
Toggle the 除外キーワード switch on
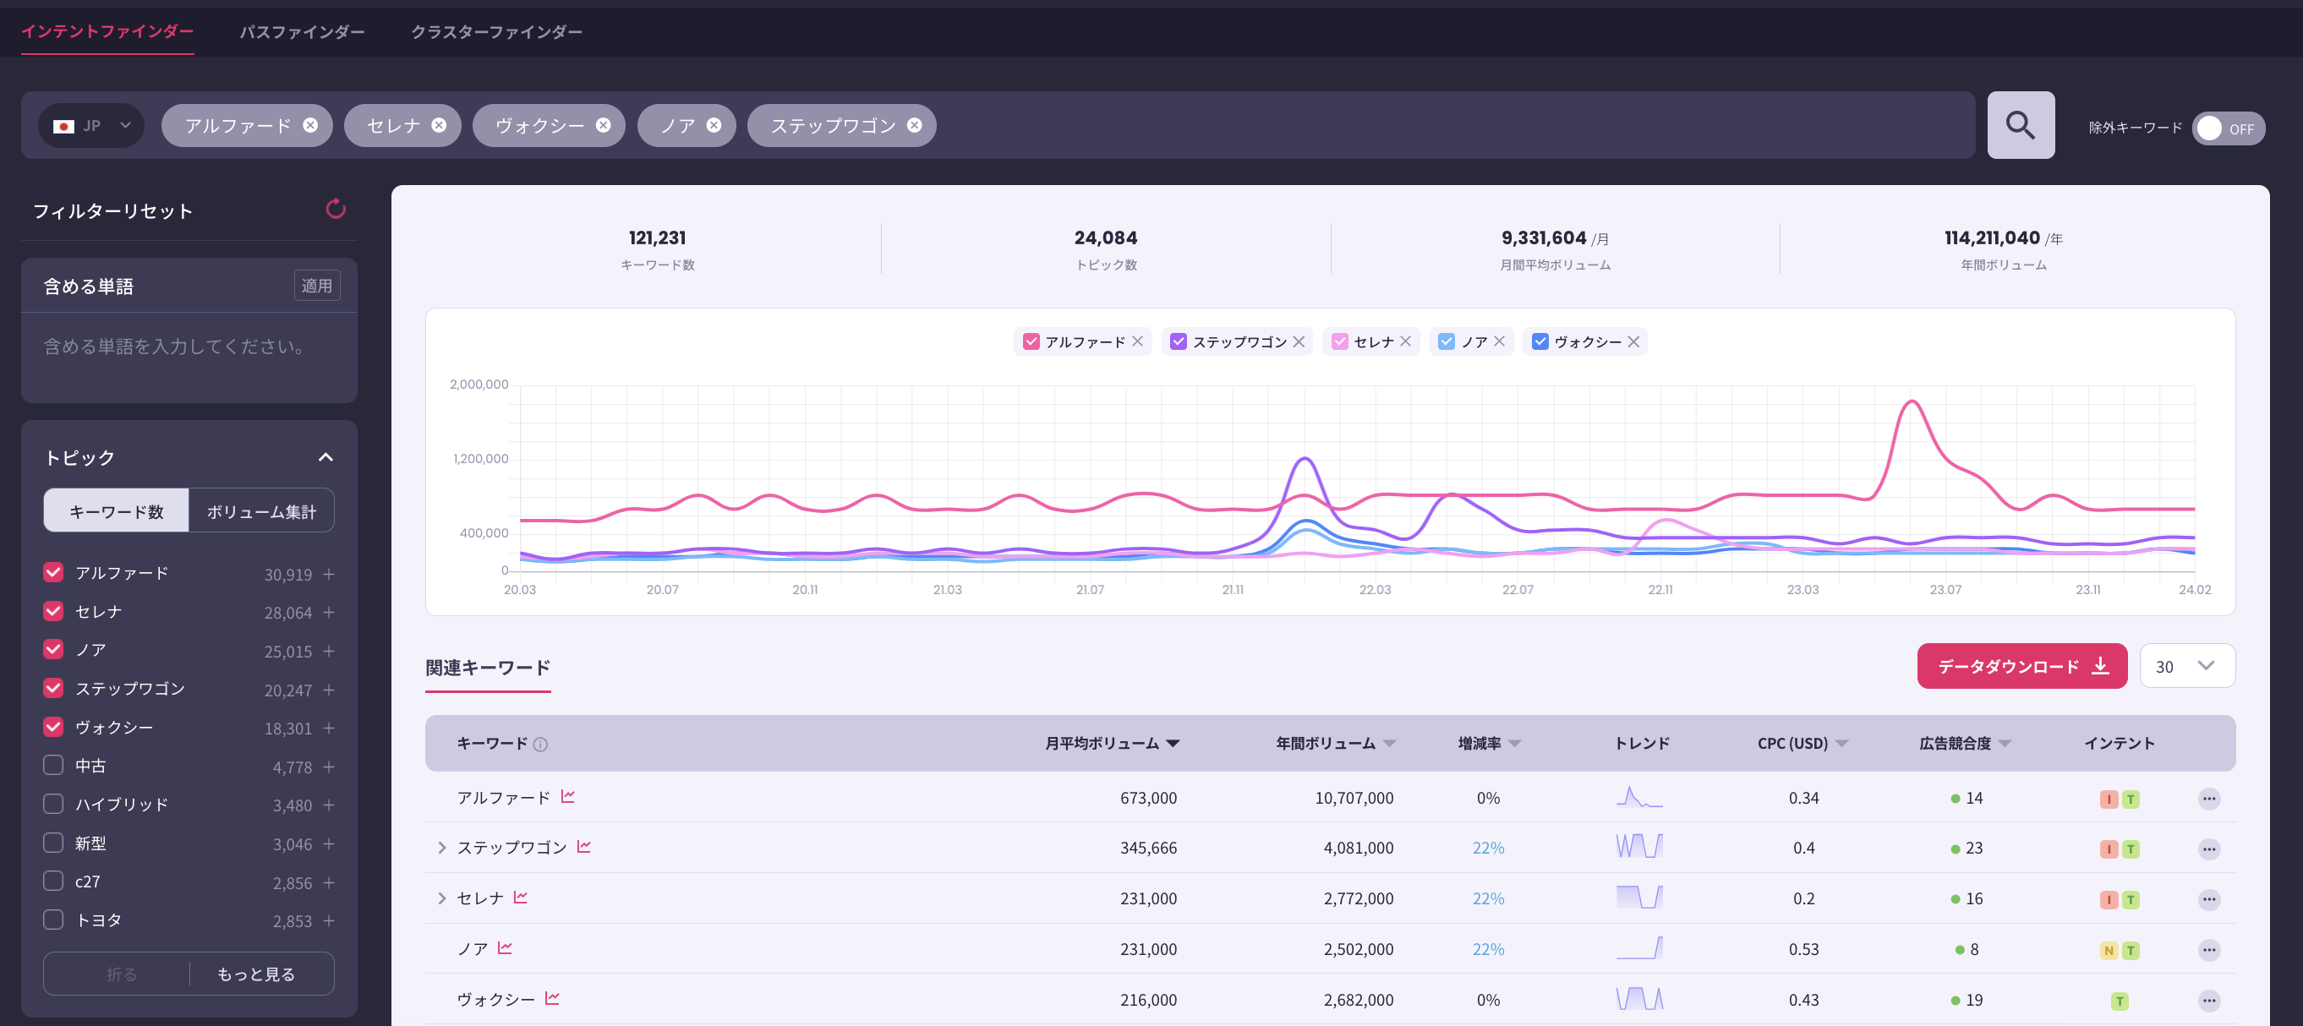(x=2227, y=128)
